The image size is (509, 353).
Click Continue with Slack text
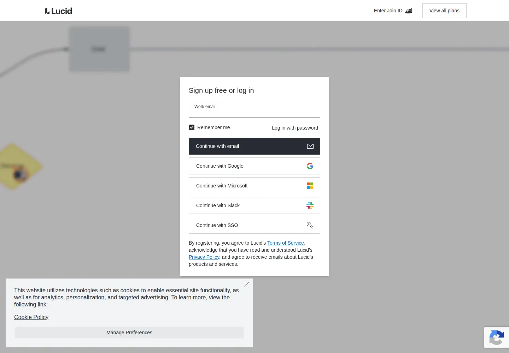[218, 205]
